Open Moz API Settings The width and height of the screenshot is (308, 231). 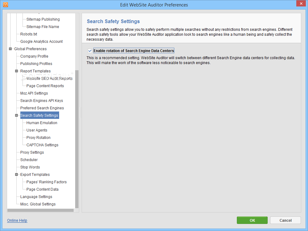tap(34, 93)
